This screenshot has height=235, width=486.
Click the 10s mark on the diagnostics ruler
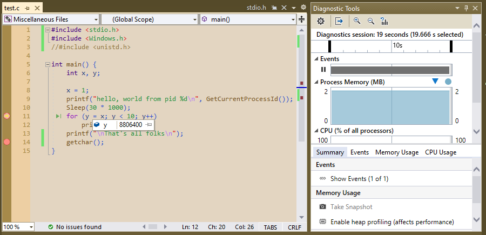(x=397, y=45)
